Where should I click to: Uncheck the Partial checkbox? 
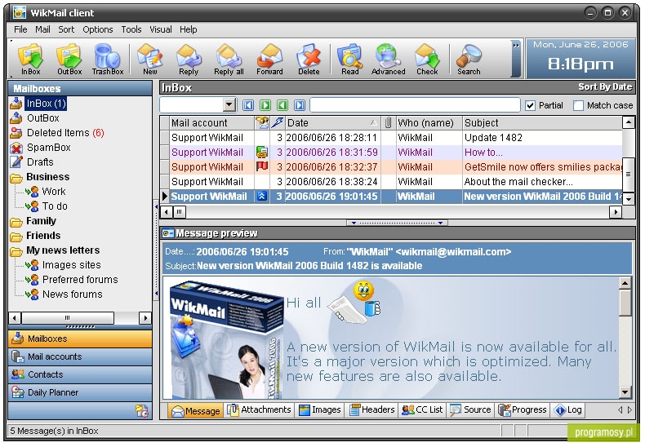pyautogui.click(x=530, y=105)
